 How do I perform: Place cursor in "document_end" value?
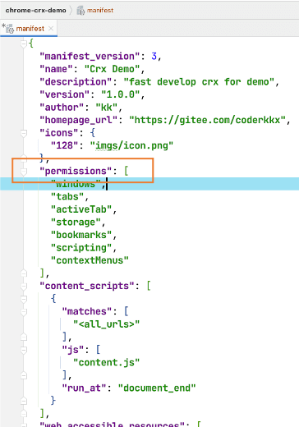tap(157, 388)
